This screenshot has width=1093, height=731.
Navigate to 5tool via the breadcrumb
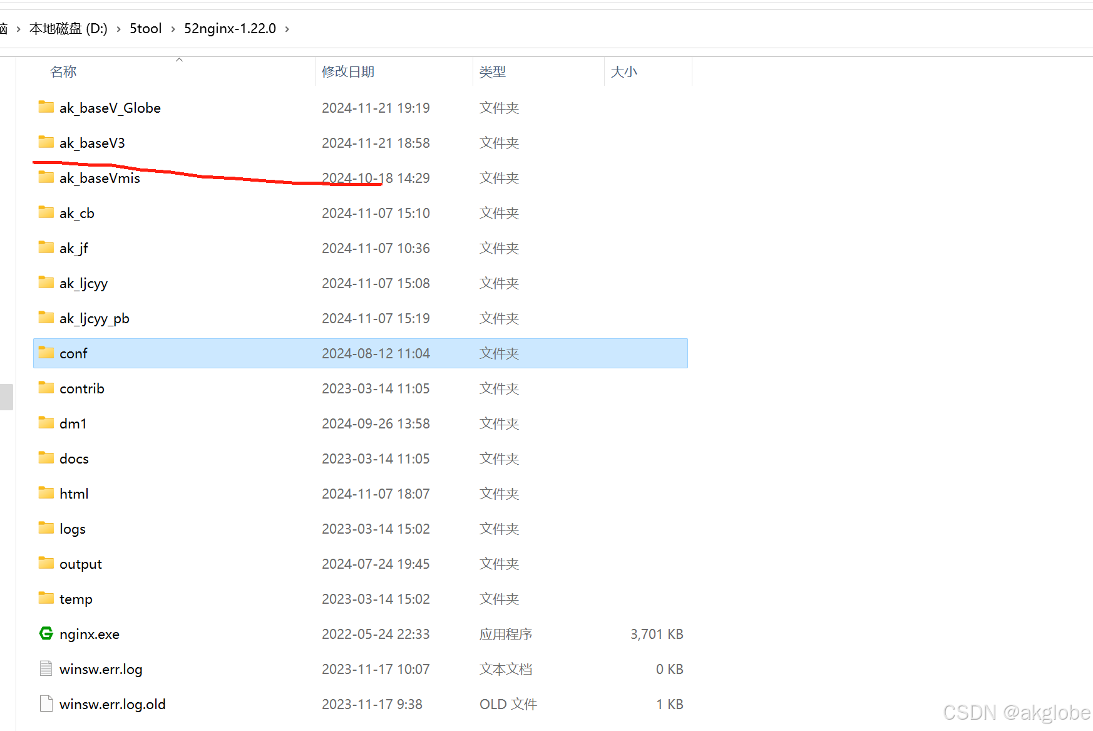click(x=145, y=28)
